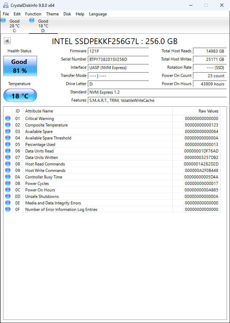Image resolution: width=230 pixels, height=323 pixels.
Task: Close the CrystalDiskInfo window
Action: 222,5
